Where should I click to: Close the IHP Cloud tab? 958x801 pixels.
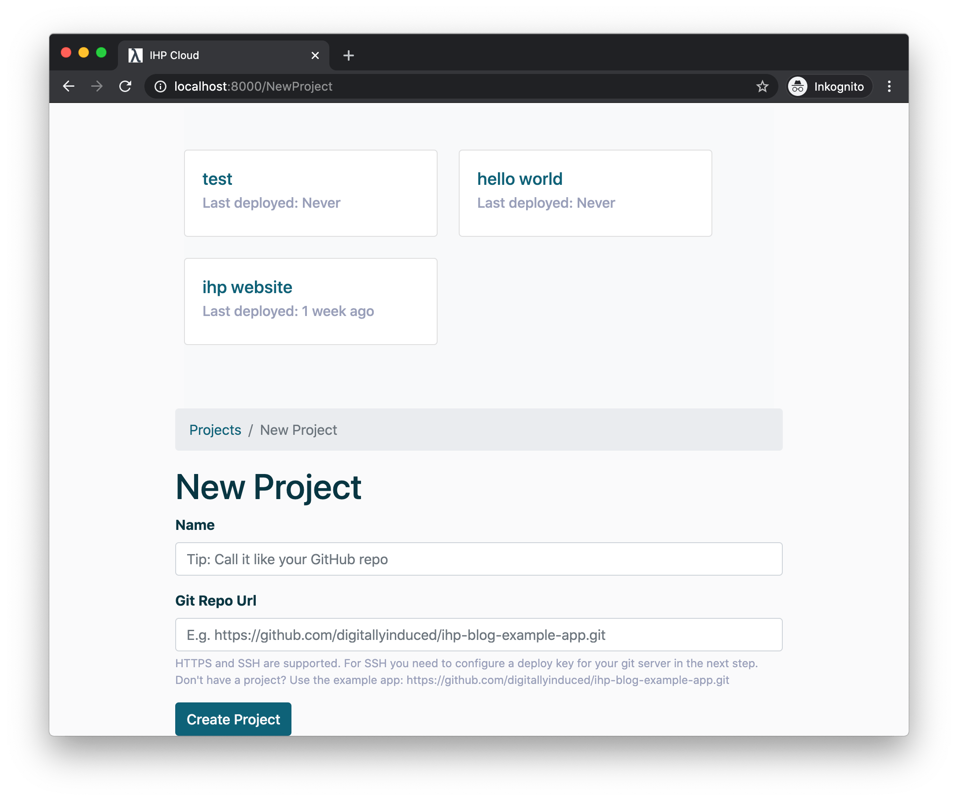[315, 55]
